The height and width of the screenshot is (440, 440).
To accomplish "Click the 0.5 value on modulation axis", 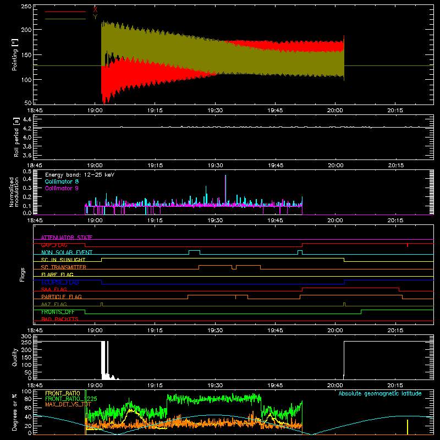I will point(27,171).
